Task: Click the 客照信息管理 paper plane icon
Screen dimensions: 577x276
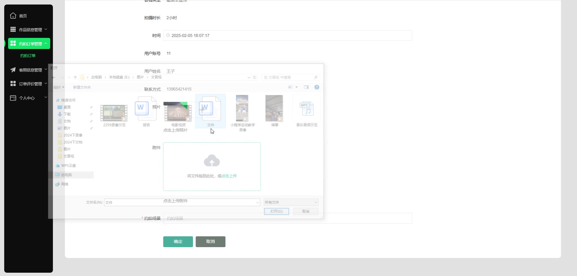Action: [13, 70]
